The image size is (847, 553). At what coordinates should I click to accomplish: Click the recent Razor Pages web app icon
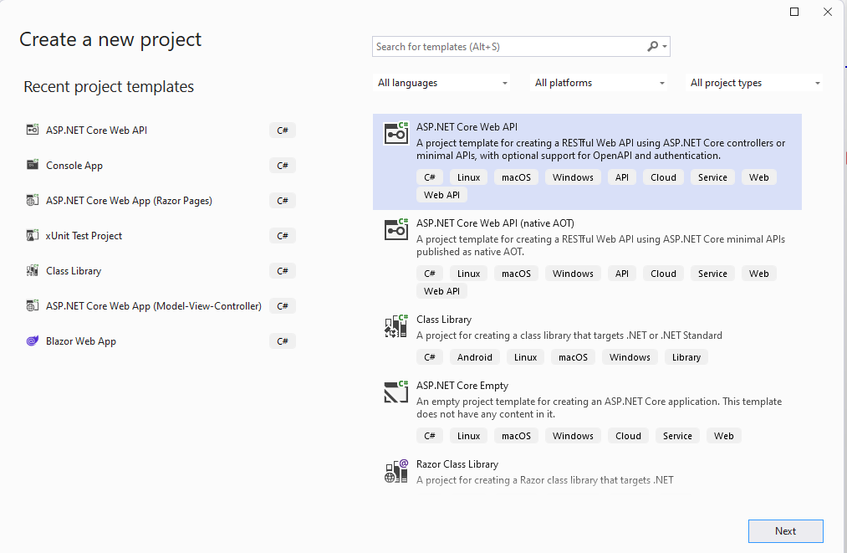pos(33,201)
